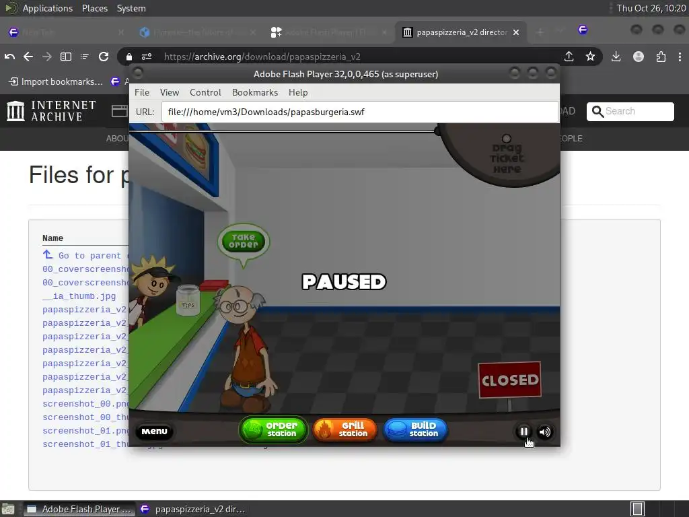
Task: Open the Applications menu in top panel
Action: click(48, 8)
